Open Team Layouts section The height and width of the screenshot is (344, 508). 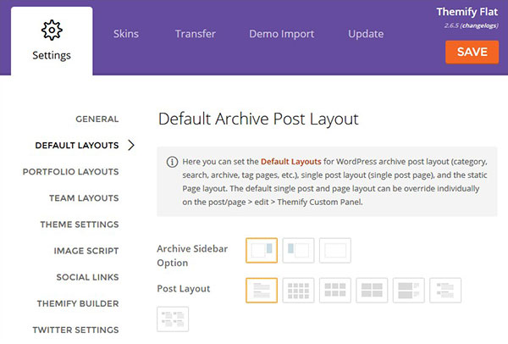(84, 197)
